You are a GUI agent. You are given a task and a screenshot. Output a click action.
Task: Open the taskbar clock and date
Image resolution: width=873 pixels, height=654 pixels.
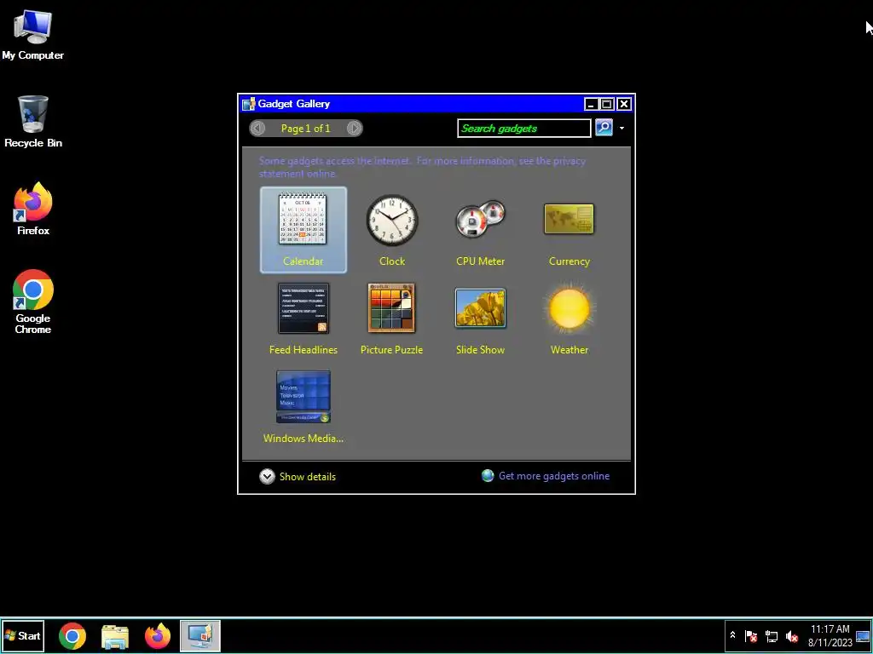(830, 635)
